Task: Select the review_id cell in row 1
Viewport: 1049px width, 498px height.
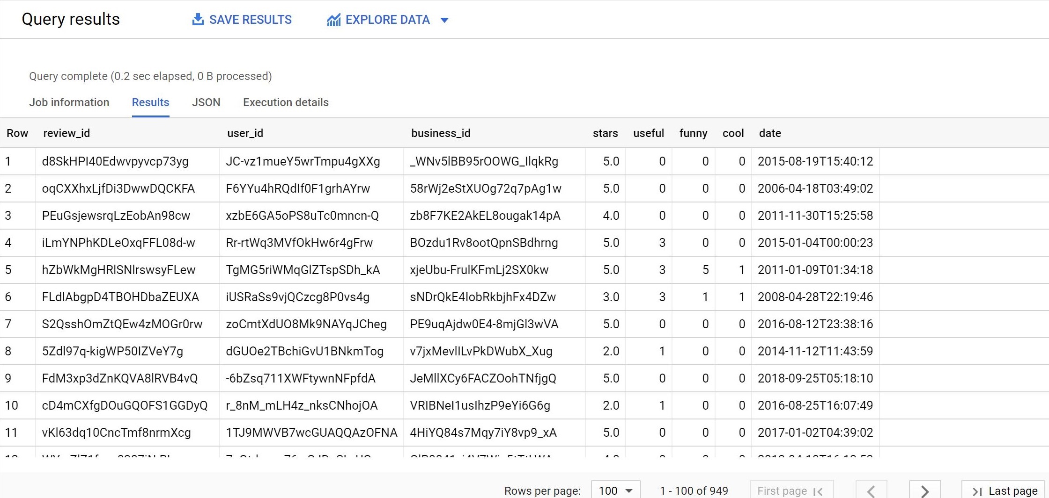Action: (116, 161)
